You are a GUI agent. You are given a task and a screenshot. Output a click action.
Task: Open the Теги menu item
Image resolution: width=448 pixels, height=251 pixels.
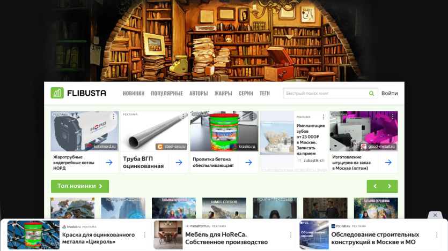pyautogui.click(x=265, y=93)
